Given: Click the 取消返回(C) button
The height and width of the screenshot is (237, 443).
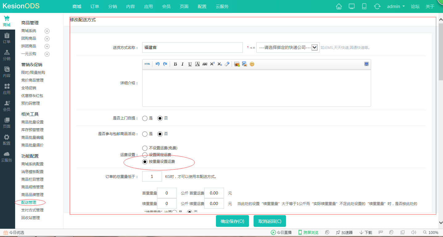Looking at the screenshot, I should (270, 221).
